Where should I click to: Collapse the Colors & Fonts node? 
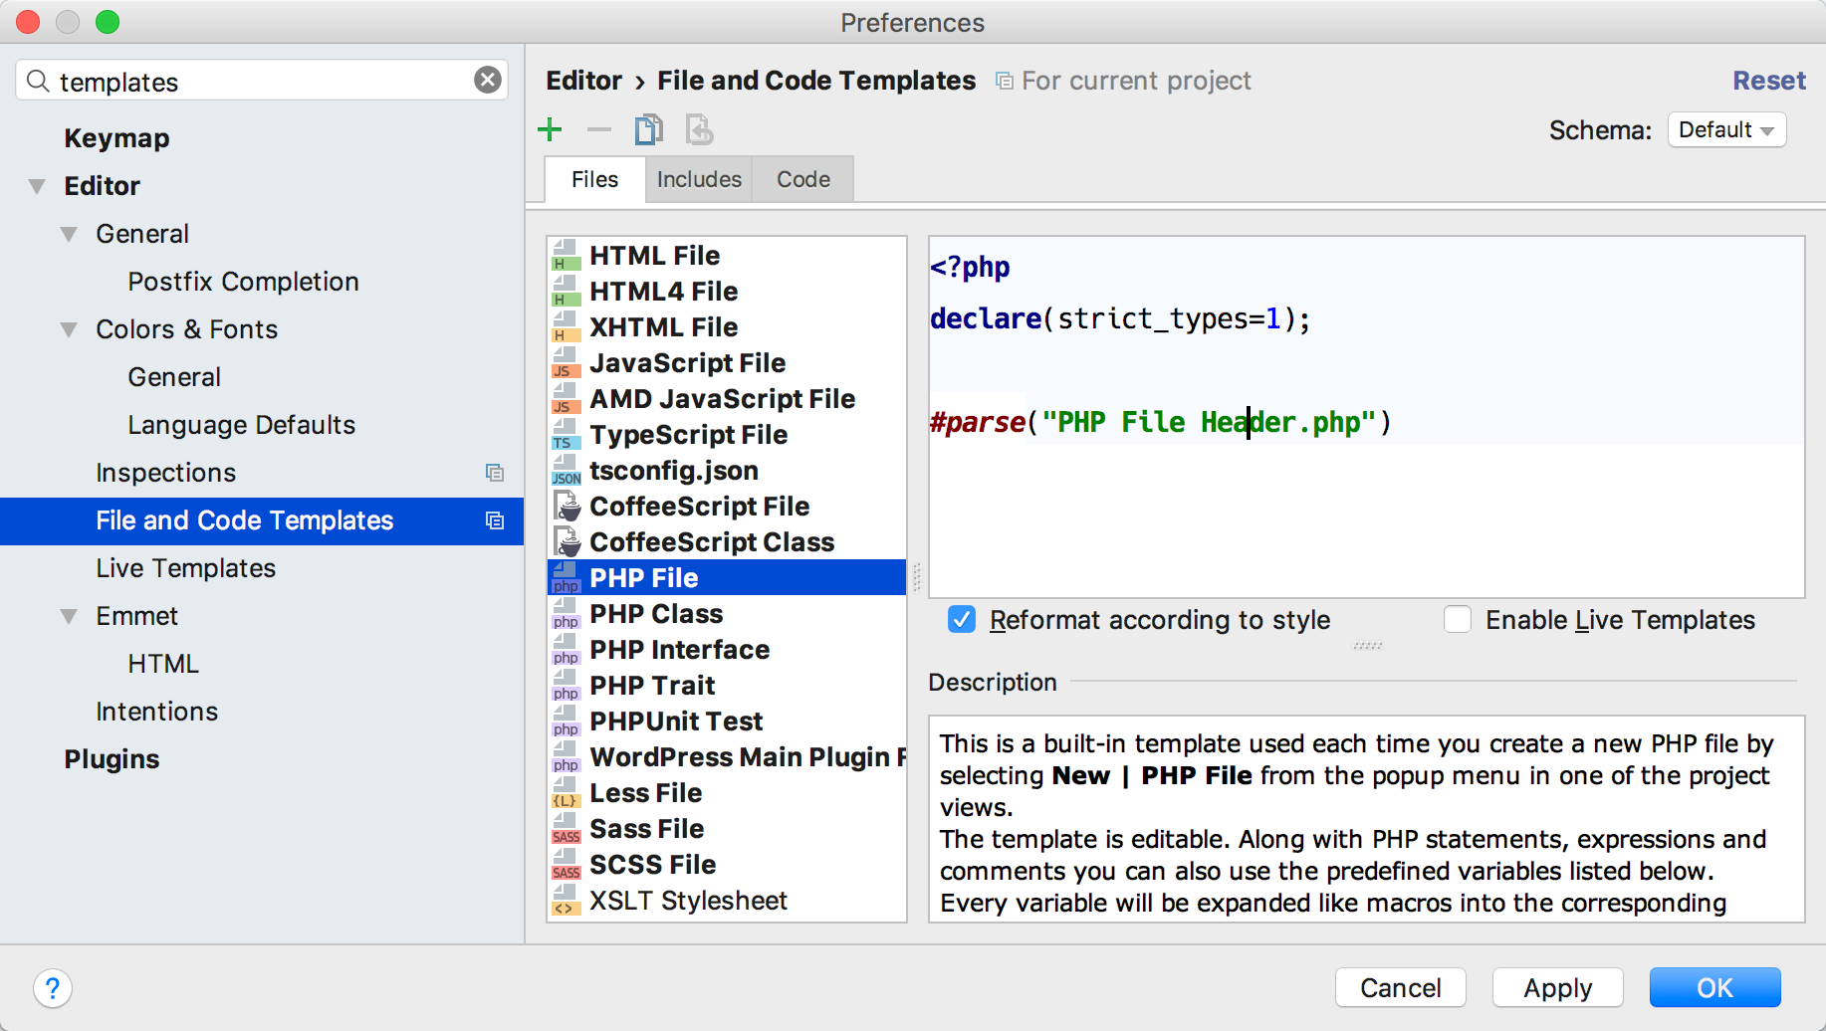(x=69, y=329)
